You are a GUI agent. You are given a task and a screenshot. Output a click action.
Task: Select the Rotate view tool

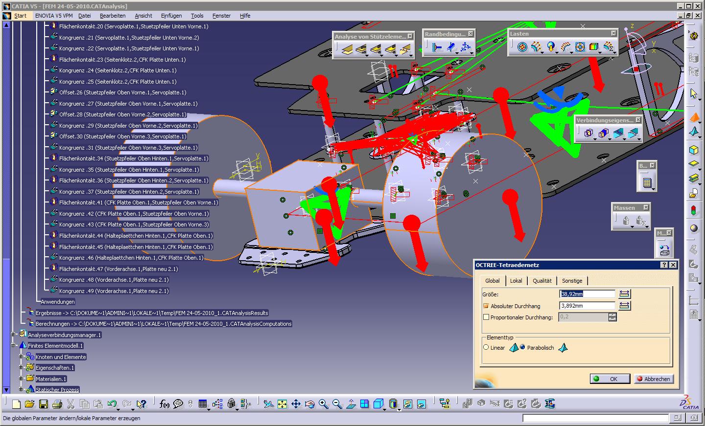[x=309, y=404]
